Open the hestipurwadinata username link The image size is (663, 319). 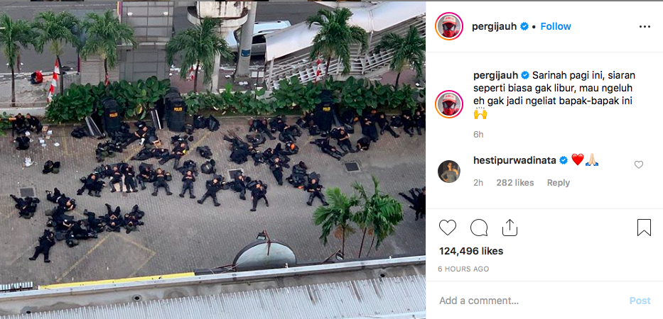[x=514, y=160]
